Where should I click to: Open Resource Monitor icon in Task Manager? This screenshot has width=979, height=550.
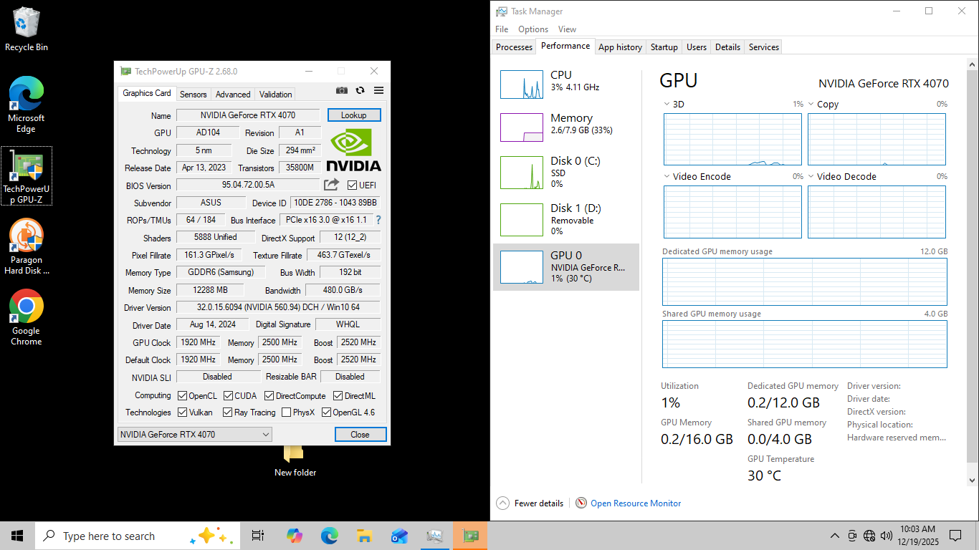(x=581, y=503)
